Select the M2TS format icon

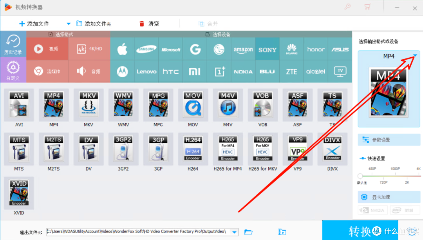click(54, 149)
